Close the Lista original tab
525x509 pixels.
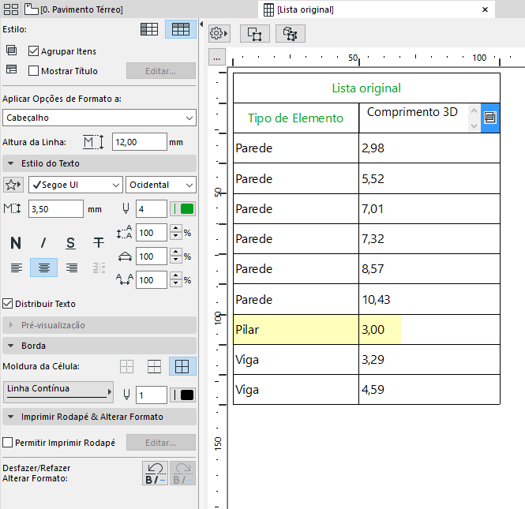(x=485, y=9)
